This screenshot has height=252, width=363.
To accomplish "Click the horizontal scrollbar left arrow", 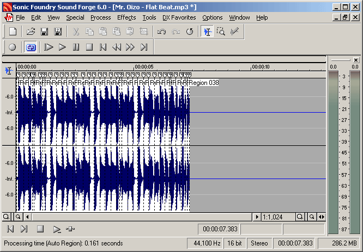I will pyautogui.click(x=28, y=217).
